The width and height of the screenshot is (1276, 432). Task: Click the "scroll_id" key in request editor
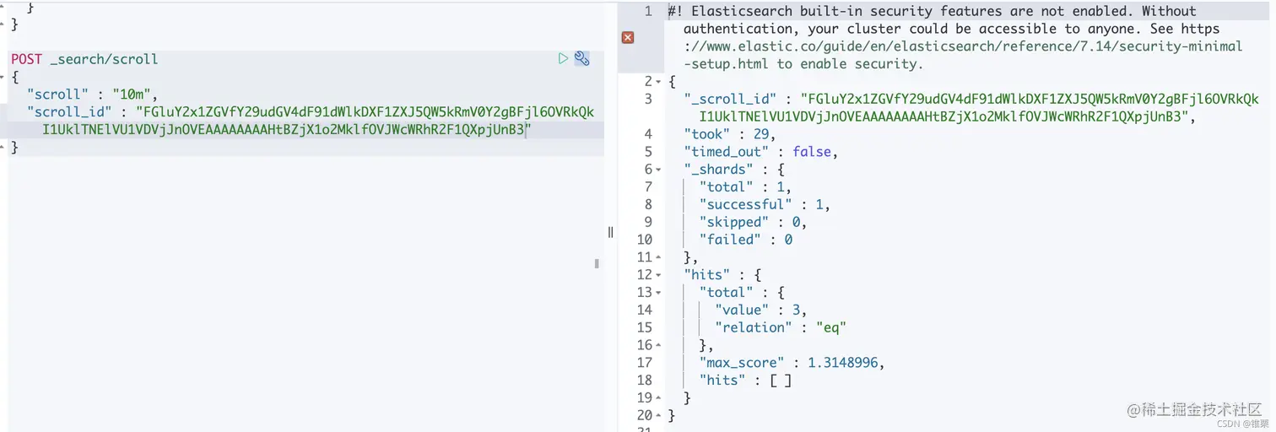[x=68, y=112]
